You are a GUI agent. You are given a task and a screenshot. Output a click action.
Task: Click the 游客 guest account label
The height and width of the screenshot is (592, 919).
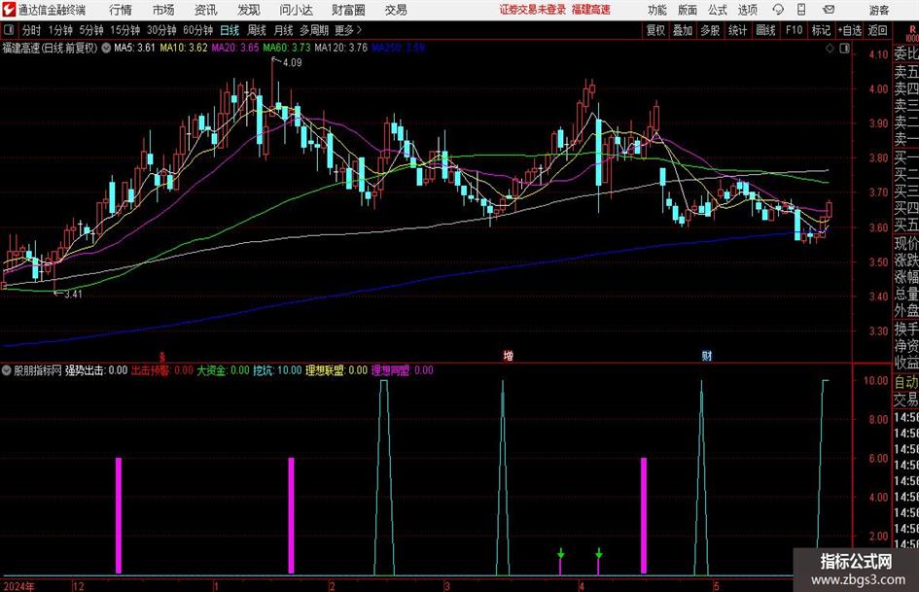(879, 10)
